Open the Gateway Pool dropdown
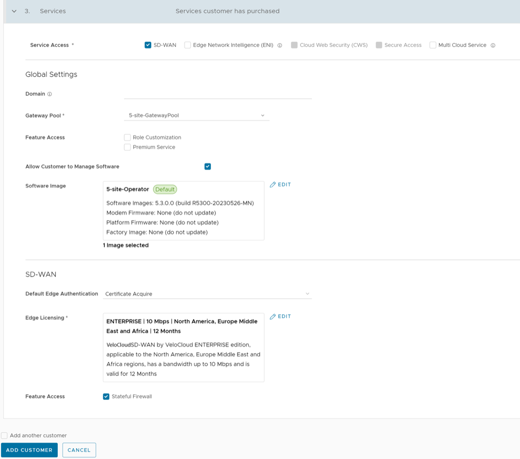The width and height of the screenshot is (520, 459). click(196, 115)
